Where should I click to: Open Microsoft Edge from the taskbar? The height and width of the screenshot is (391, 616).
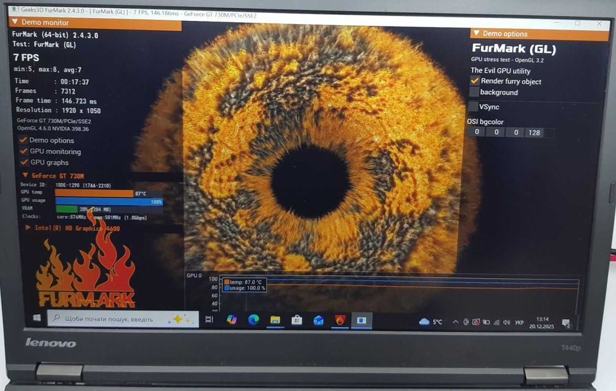coord(253,320)
